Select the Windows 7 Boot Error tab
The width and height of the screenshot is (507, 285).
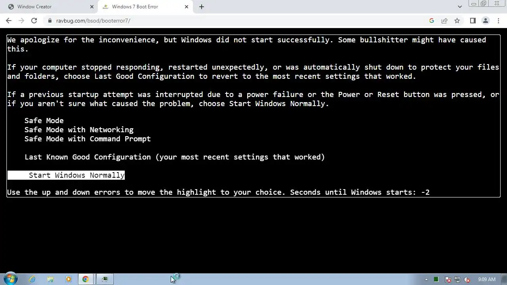coord(145,7)
